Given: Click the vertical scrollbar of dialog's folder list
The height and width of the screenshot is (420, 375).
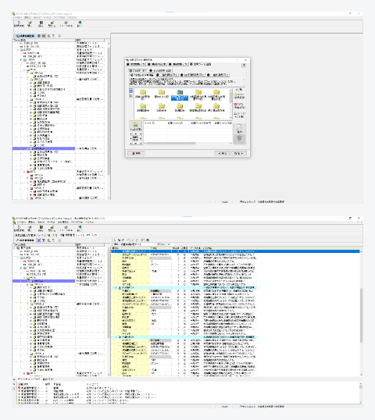Looking at the screenshot, I should pyautogui.click(x=230, y=103).
